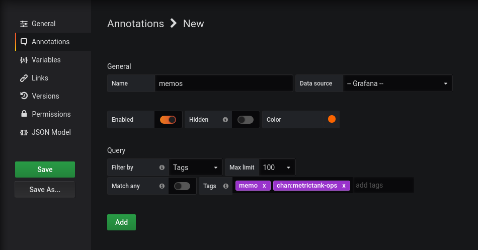Click info icon next to Hidden label
Viewport: 478px width, 250px height.
click(225, 120)
